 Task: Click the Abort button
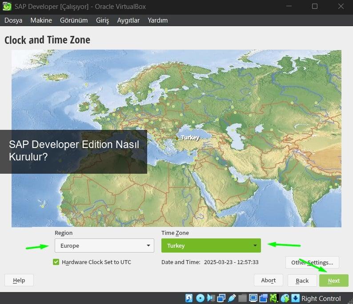pos(268,280)
